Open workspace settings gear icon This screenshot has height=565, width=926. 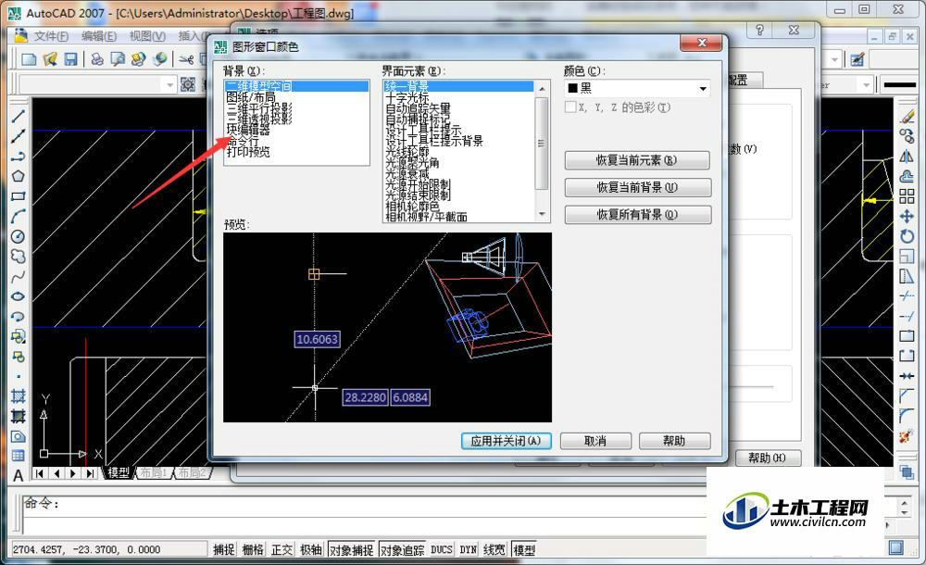click(188, 84)
